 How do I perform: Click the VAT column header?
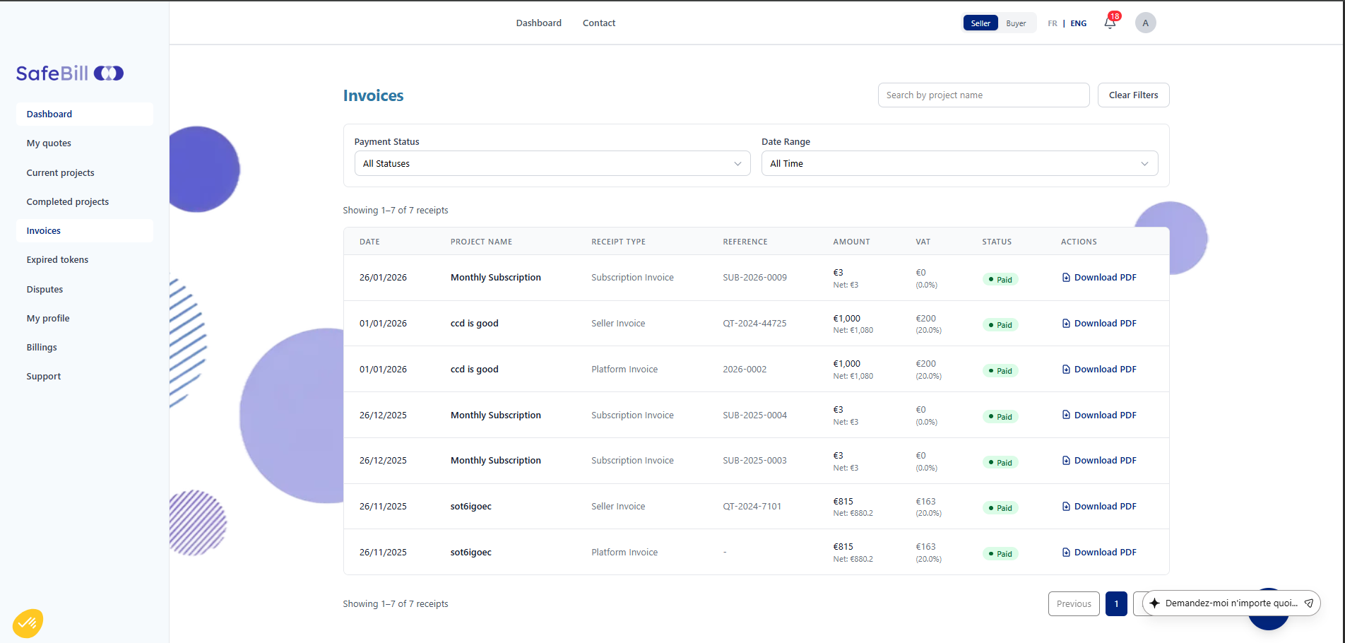(923, 242)
